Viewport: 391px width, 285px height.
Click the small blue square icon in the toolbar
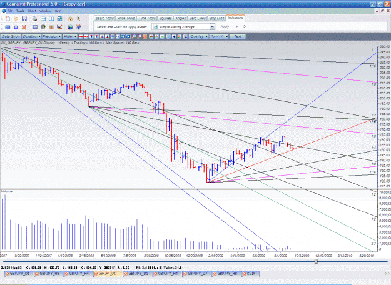coord(16,27)
